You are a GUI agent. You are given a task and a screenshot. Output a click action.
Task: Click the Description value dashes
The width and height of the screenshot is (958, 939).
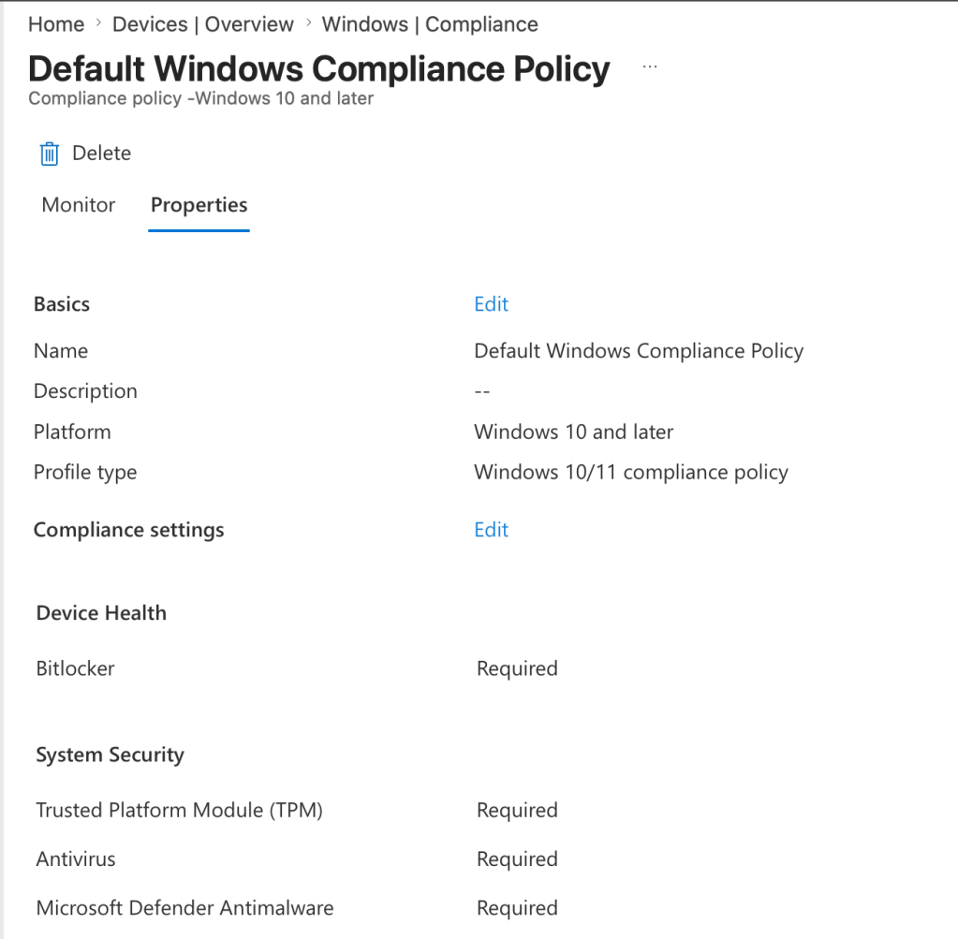pyautogui.click(x=482, y=391)
